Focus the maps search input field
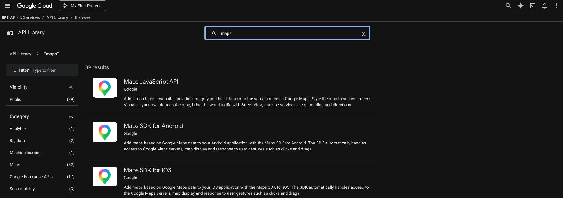Viewport: 563px width, 198px height. [287, 33]
